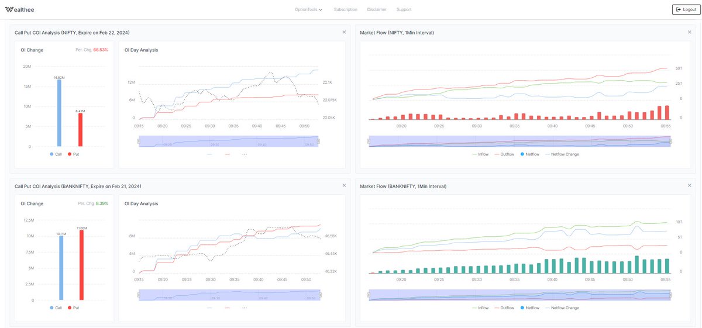Screen dimensions: 702x328
Task: Click Market Flow (NIFTY, 1Min Interval) title
Action: [397, 32]
